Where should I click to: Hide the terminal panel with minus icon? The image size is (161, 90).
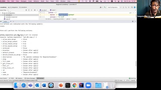point(135,21)
